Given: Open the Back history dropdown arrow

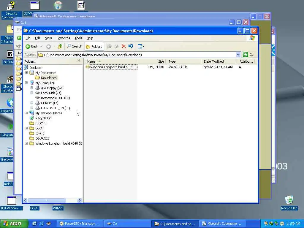Looking at the screenshot, I should pyautogui.click(x=42, y=46).
